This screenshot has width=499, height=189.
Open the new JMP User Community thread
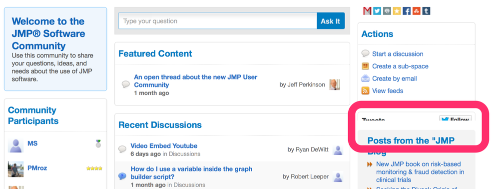[196, 81]
